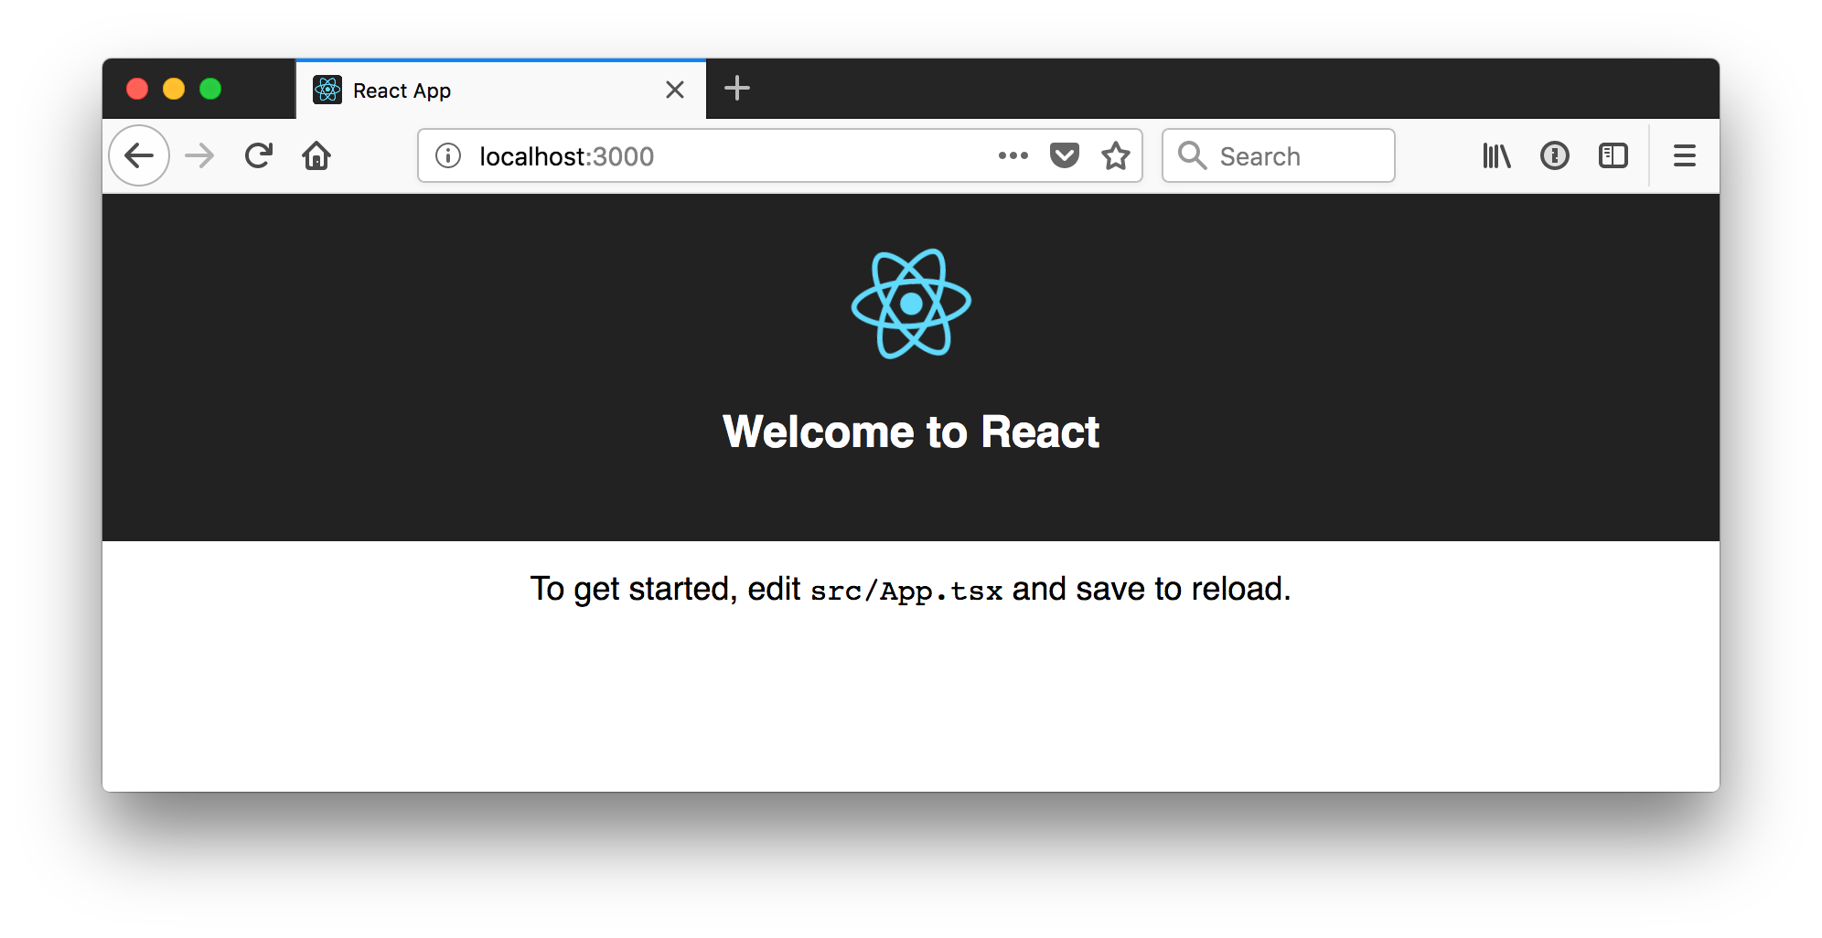Go back using the back arrow
1822x938 pixels.
click(139, 156)
